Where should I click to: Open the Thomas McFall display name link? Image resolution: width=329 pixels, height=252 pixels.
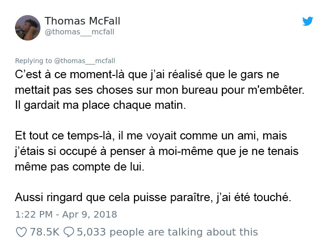click(82, 21)
